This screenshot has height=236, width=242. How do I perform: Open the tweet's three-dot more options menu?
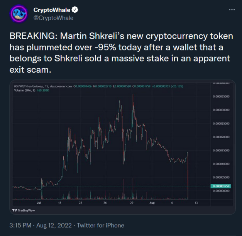pyautogui.click(x=232, y=10)
